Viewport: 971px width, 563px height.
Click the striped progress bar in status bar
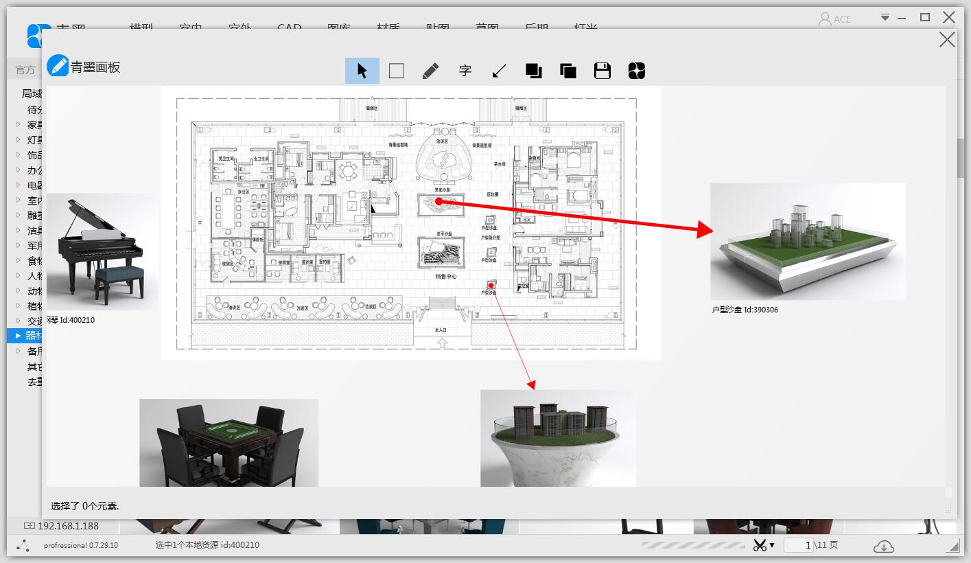[693, 545]
